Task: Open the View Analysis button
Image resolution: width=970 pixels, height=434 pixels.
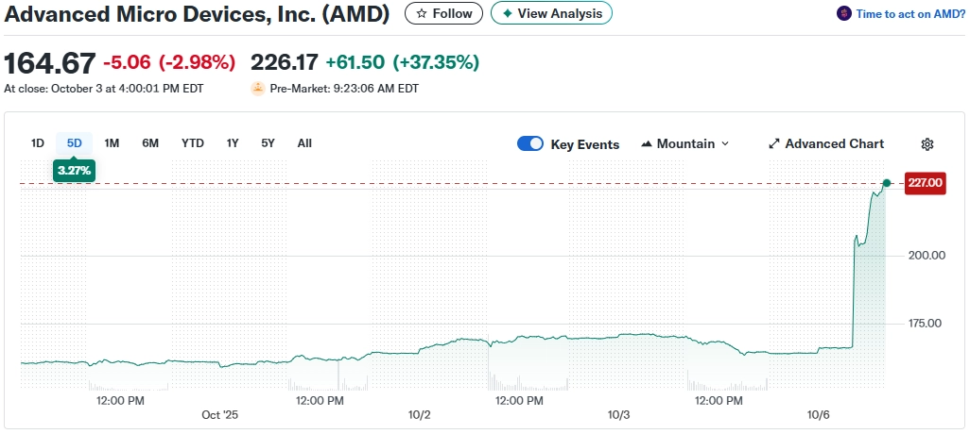Action: [551, 13]
